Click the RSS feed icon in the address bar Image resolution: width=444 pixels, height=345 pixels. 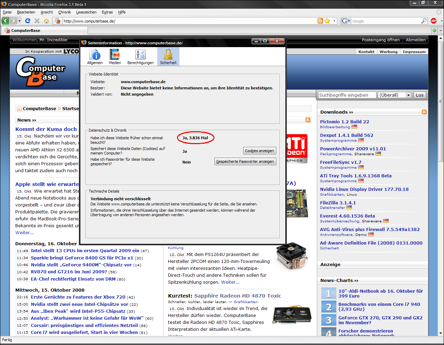[320, 21]
